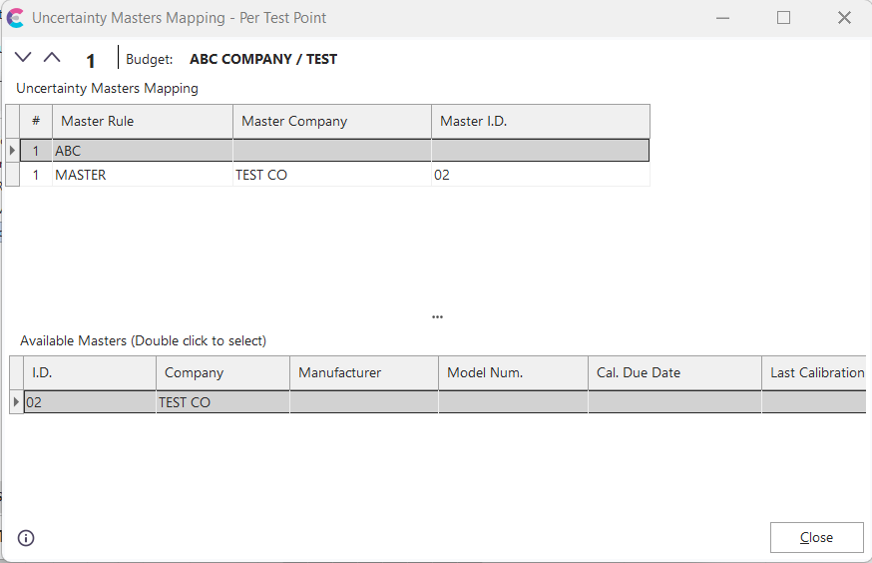
Task: Click the down chevron navigation arrow
Action: 24,58
